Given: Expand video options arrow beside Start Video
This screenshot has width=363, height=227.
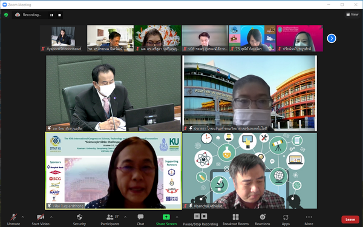Looking at the screenshot, I should (x=51, y=217).
